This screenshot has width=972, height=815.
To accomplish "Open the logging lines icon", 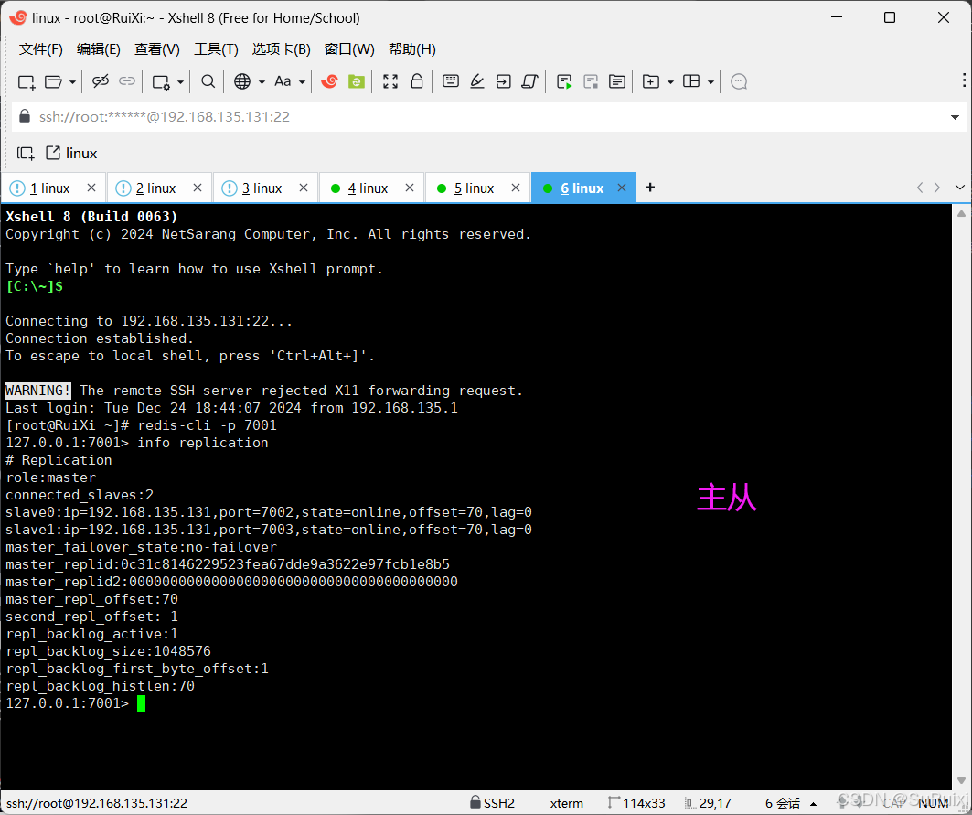I will [617, 81].
